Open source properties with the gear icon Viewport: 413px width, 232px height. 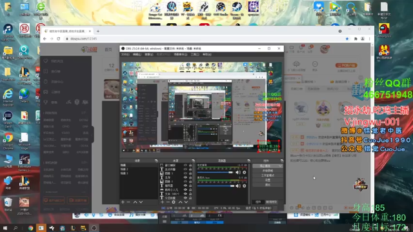[x=174, y=202]
